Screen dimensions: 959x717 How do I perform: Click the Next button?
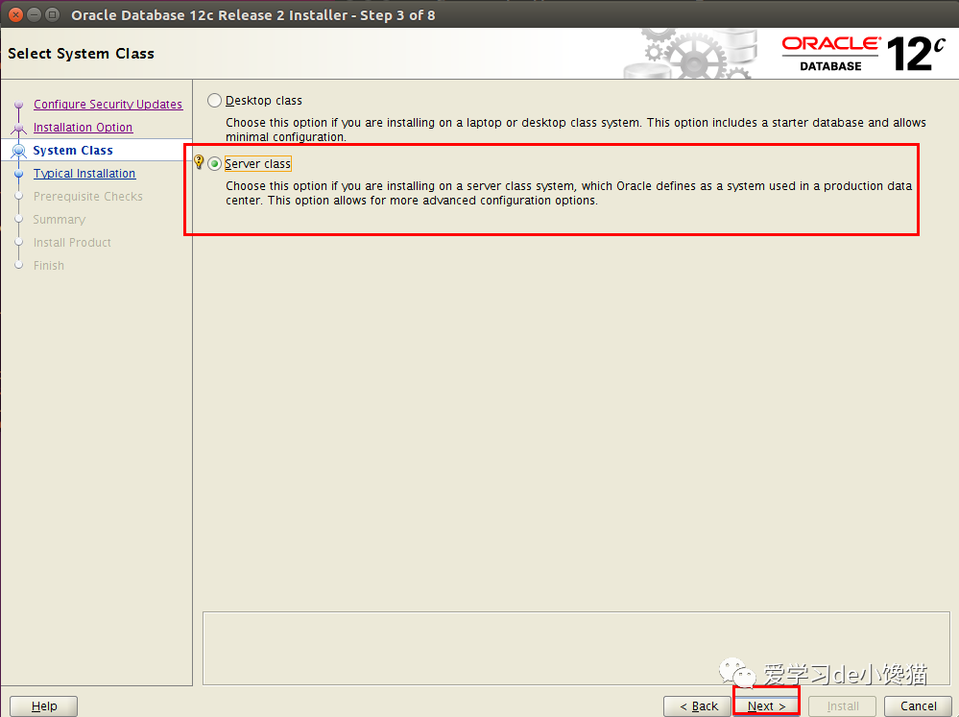tap(766, 706)
